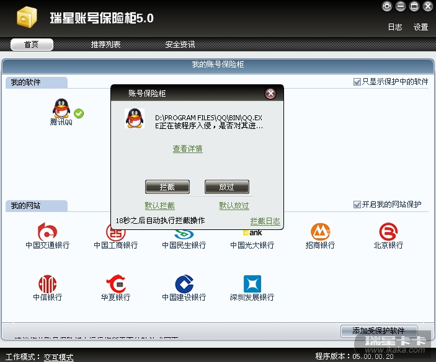Screen dimensions: 436x362
Task: Click the 瑞星账号保险柜5.0 title text
Action: (x=102, y=18)
